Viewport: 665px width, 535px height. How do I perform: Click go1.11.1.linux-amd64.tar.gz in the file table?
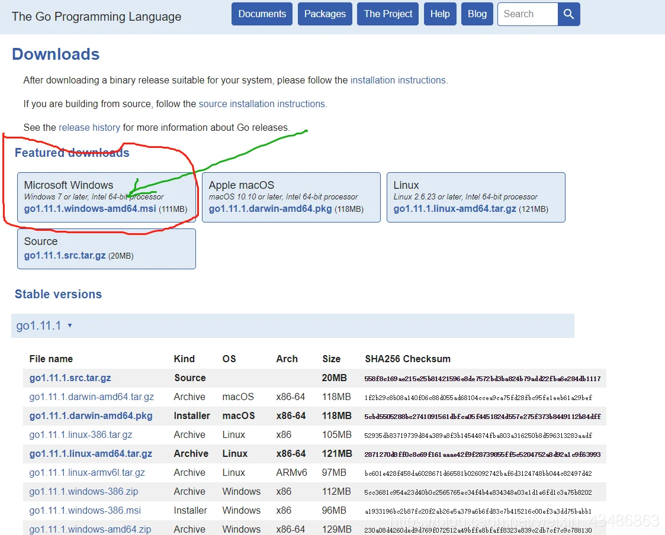click(x=91, y=453)
